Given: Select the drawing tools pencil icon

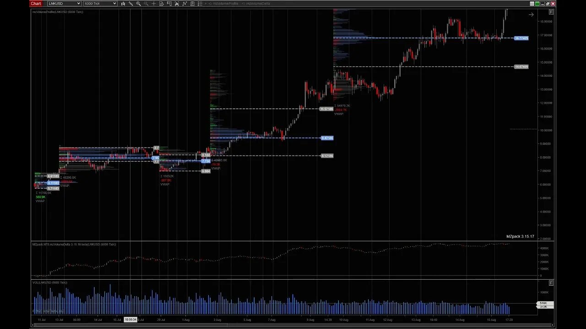Looking at the screenshot, I should point(131,4).
